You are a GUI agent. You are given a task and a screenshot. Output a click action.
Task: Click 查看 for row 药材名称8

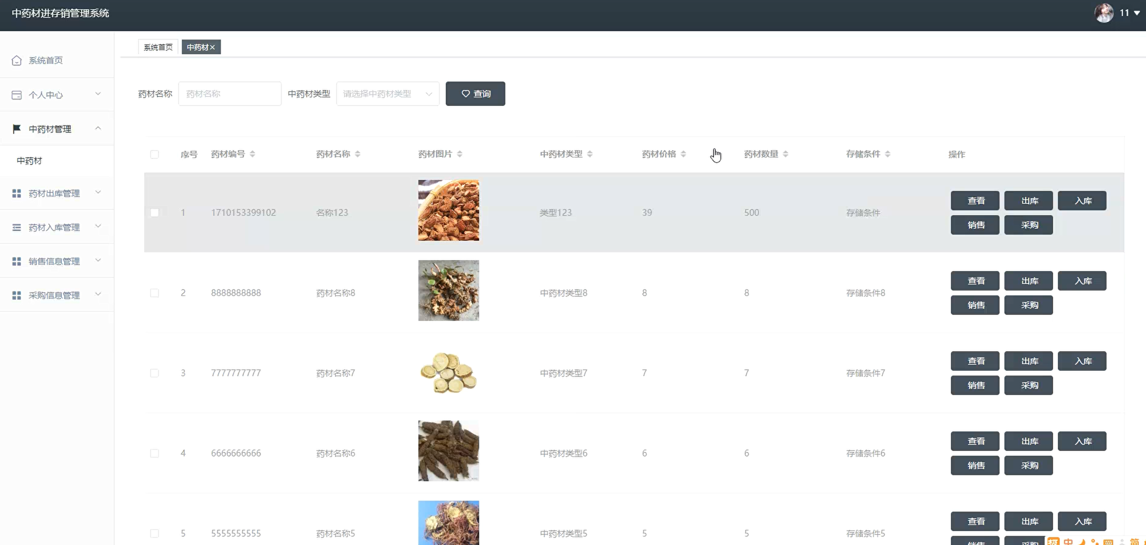[x=975, y=281]
